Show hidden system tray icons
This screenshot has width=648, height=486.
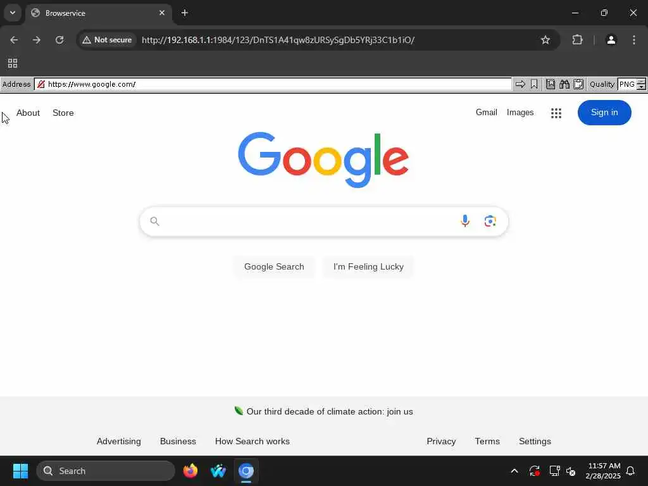(x=514, y=471)
